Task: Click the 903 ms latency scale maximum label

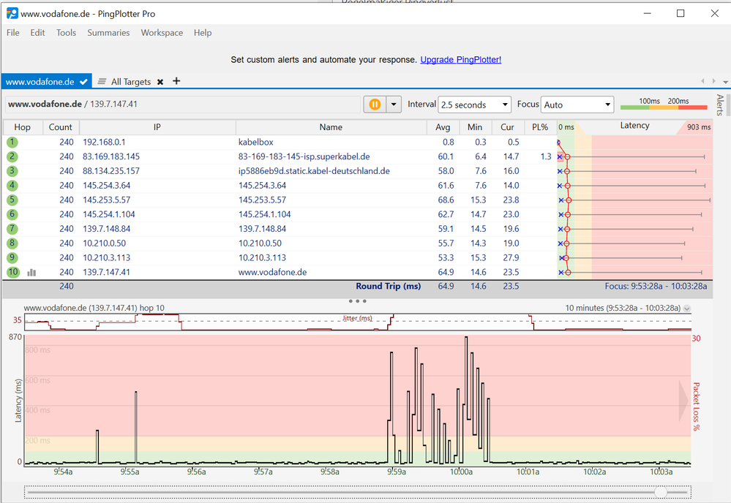Action: [x=699, y=127]
